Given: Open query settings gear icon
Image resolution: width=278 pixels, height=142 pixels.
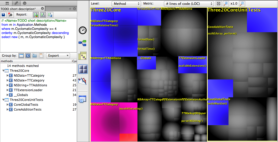Looking at the screenshot, I should [11, 15].
